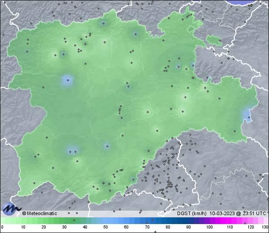Click scale label 50

pyautogui.click(x=106, y=227)
